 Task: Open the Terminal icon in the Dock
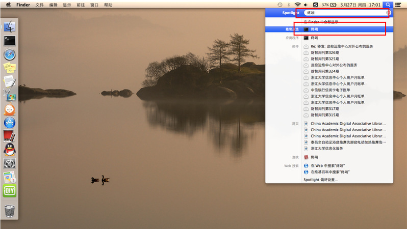(10, 41)
